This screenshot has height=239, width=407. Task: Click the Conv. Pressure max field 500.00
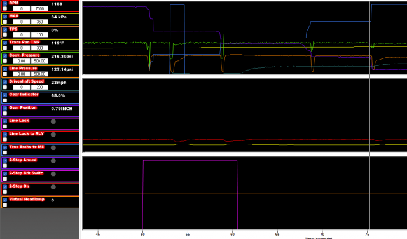[39, 61]
